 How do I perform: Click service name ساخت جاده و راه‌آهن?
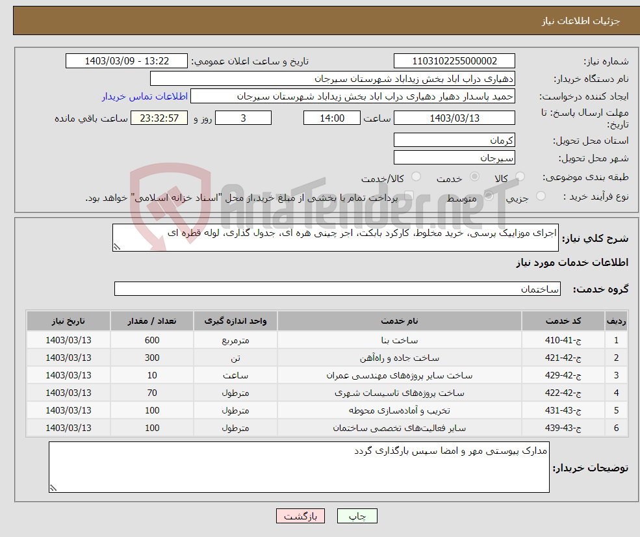tap(400, 358)
